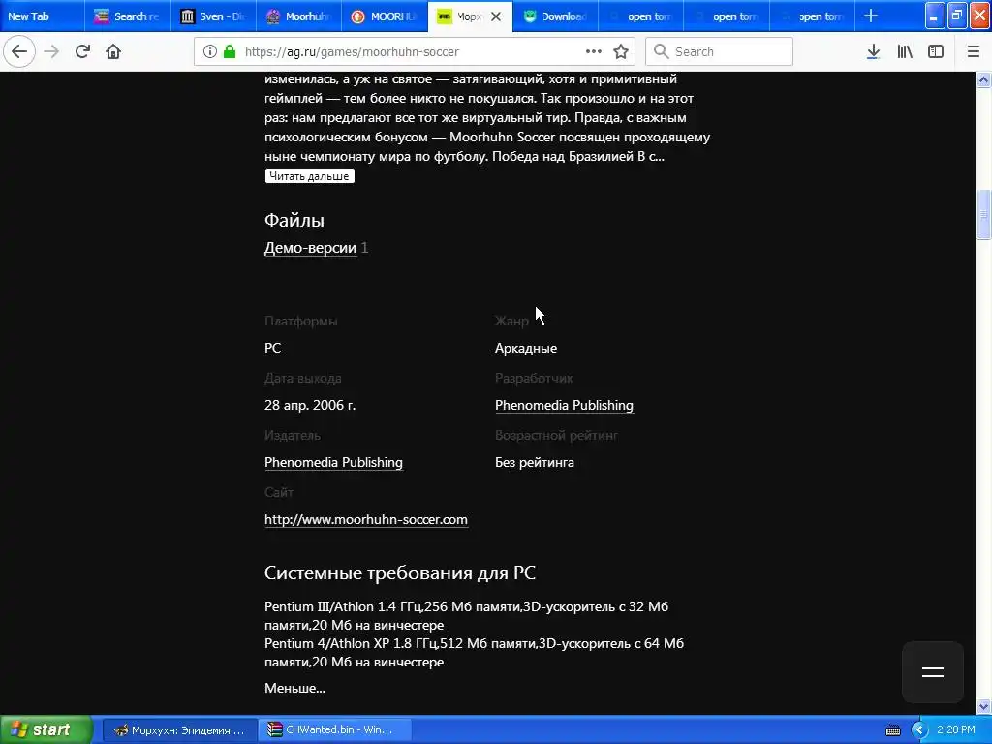
Task: Close the active Морхухн tab
Action: tap(496, 16)
